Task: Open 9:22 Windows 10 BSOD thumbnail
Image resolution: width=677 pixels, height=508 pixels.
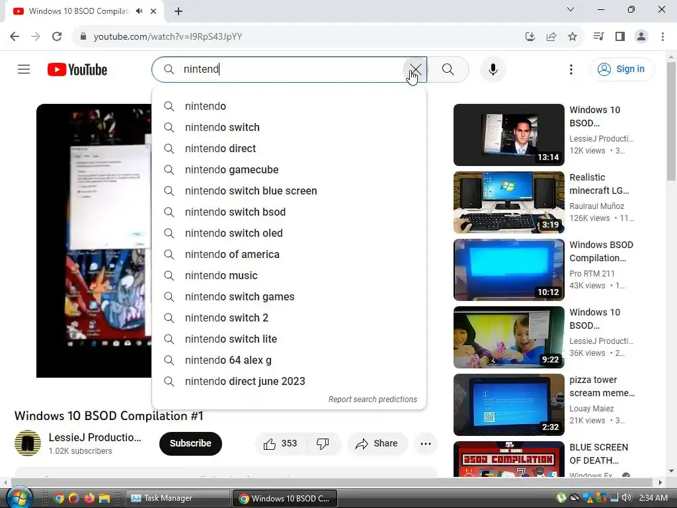Action: [x=508, y=337]
